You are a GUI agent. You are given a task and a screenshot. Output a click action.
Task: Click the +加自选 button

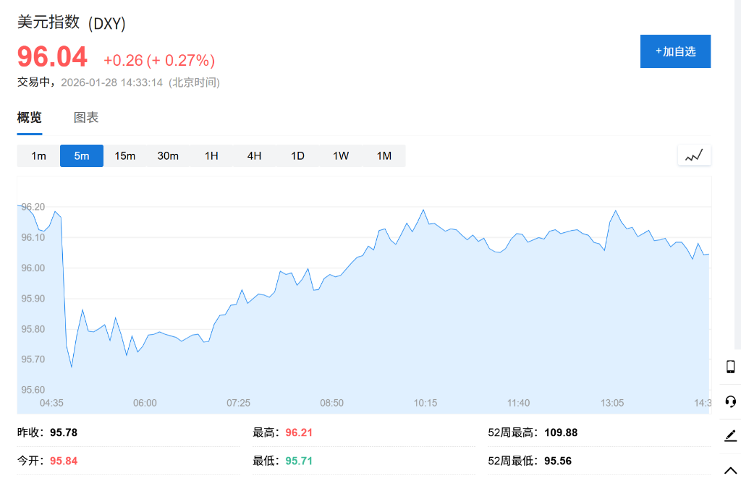point(675,51)
